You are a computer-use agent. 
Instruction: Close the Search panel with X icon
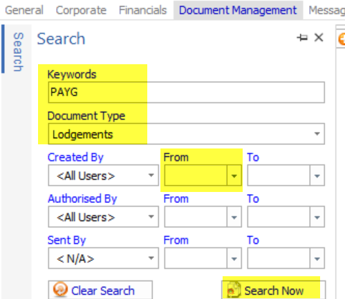point(319,37)
